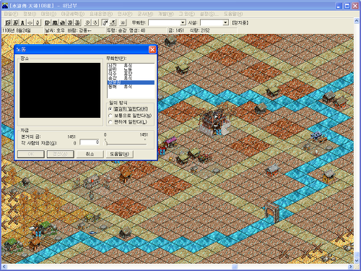Click the horizontal scrollbar thumb
The height and width of the screenshot is (271, 361).
(235, 267)
